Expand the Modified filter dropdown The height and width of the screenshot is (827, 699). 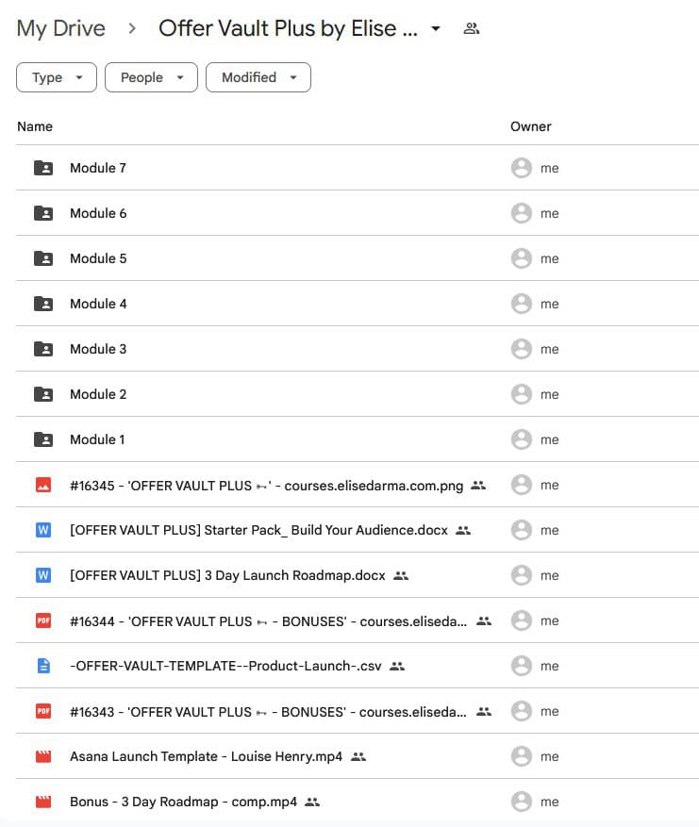coord(258,77)
